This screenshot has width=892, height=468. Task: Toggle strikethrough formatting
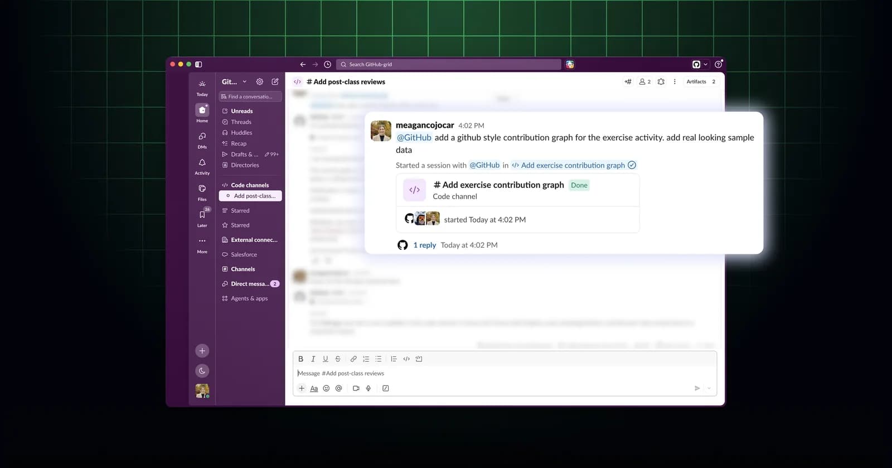pyautogui.click(x=338, y=359)
